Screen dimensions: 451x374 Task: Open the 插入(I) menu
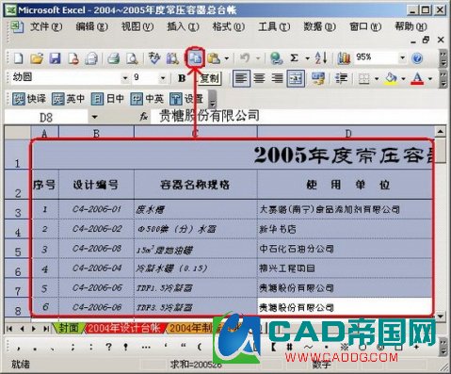[183, 27]
